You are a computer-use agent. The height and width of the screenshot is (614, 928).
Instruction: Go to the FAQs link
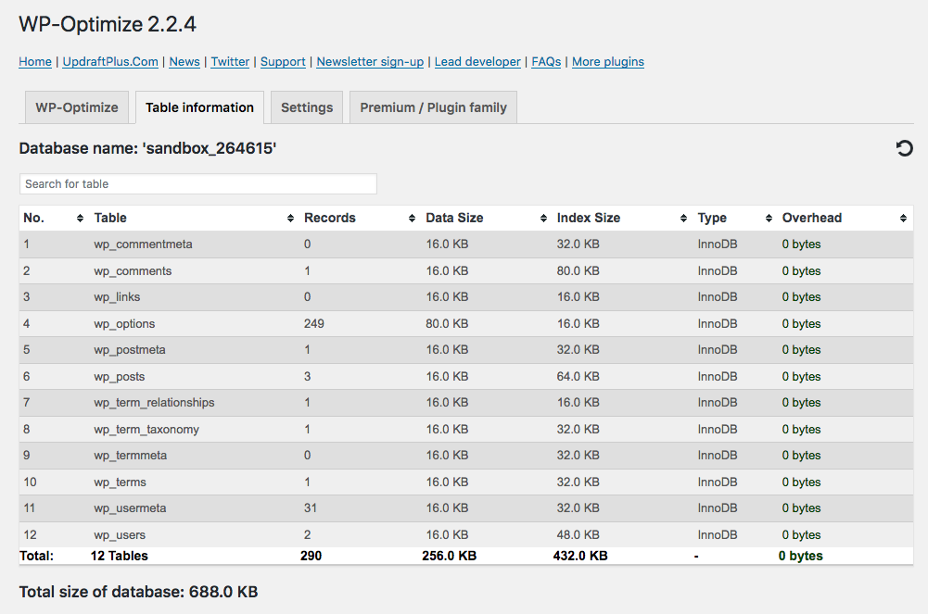(546, 61)
